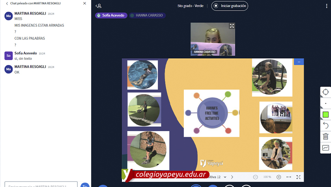Minimize the presentation with blue button

[299, 62]
